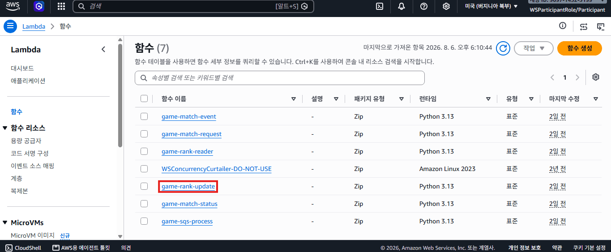Open the game-rank-update function

(188, 186)
